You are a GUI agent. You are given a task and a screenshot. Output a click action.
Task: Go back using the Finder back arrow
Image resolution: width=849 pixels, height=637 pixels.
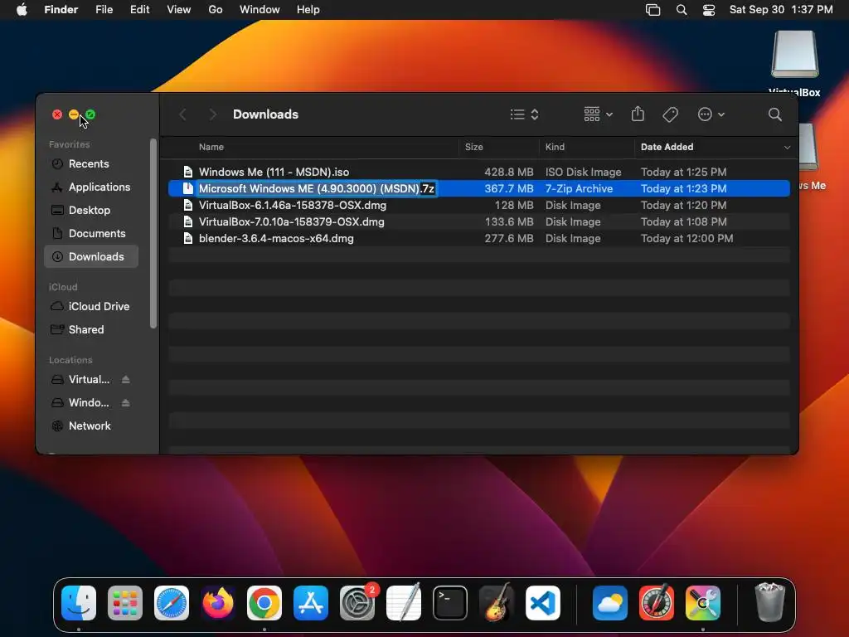(183, 114)
